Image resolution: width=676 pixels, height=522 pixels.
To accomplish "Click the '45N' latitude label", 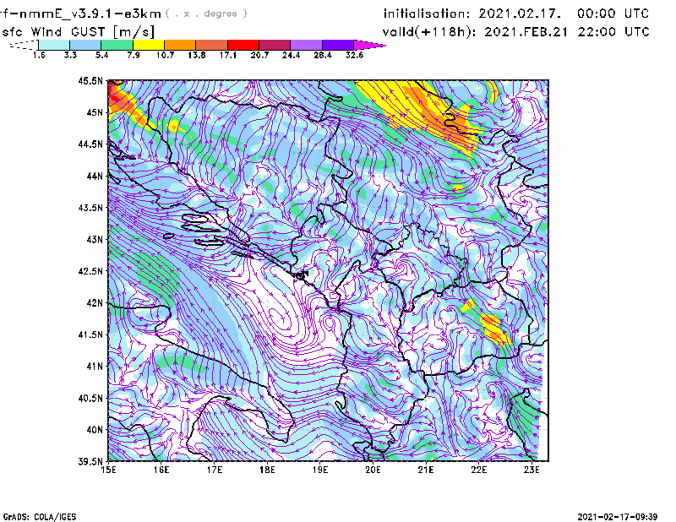I will (x=95, y=112).
